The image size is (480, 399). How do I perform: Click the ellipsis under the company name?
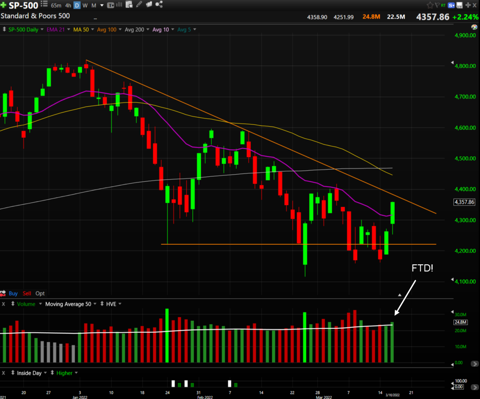(x=95, y=19)
